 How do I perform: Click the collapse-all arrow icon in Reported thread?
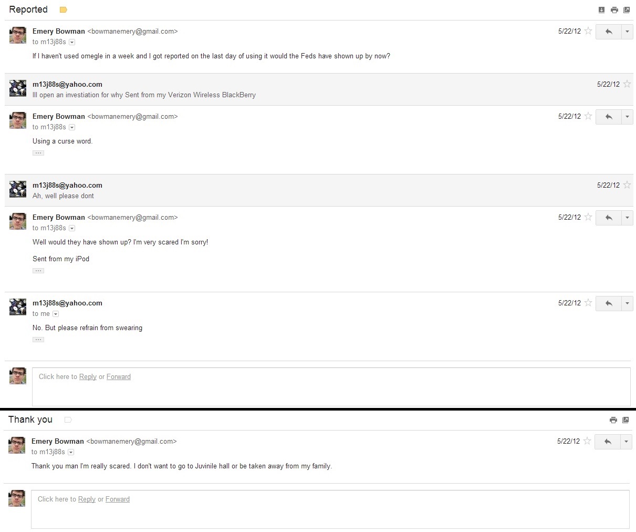(602, 10)
